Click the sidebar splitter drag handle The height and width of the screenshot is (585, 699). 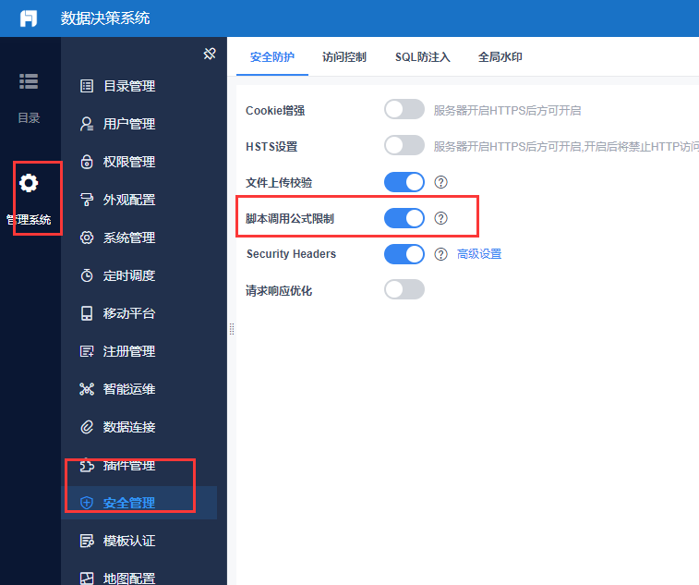coord(232,329)
